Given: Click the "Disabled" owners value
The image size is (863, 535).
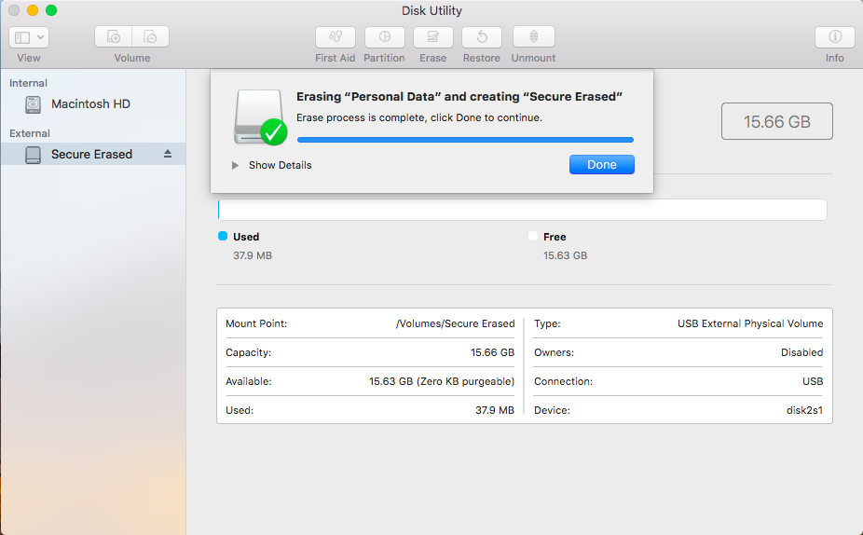Looking at the screenshot, I should click(x=801, y=352).
